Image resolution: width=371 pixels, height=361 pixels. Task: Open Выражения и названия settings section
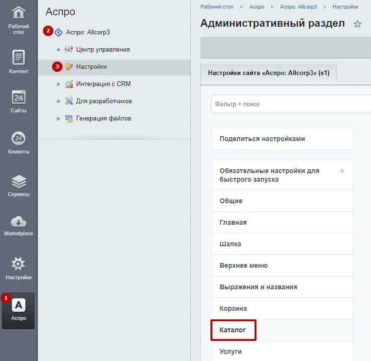282,287
